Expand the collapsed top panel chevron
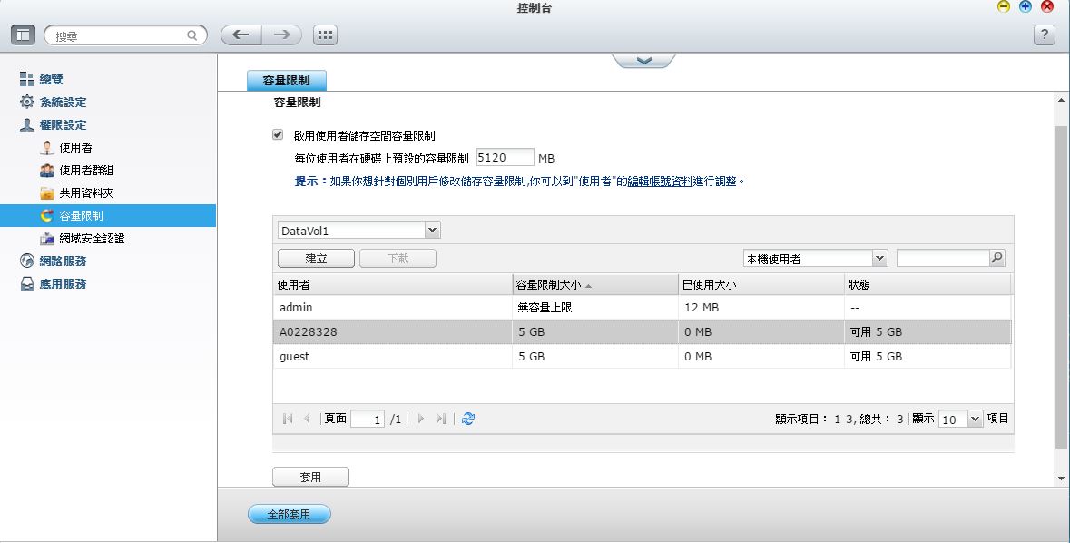1070x543 pixels. 643,61
